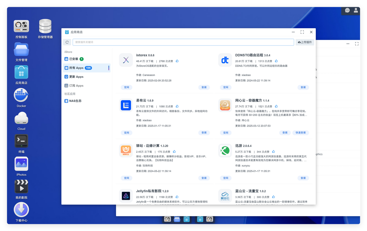367x231 pixels.
Task: Like istorex with the thumbs-up icon
Action: (x=177, y=61)
